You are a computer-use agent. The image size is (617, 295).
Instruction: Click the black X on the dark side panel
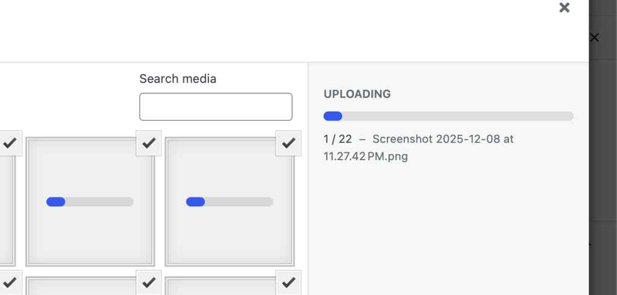click(594, 38)
